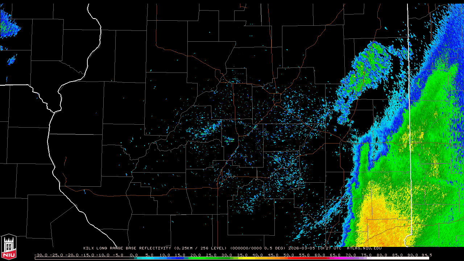The width and height of the screenshot is (464, 261).
Task: Click the ATLAS.NIU.EDU text
Action: pyautogui.click(x=364, y=248)
